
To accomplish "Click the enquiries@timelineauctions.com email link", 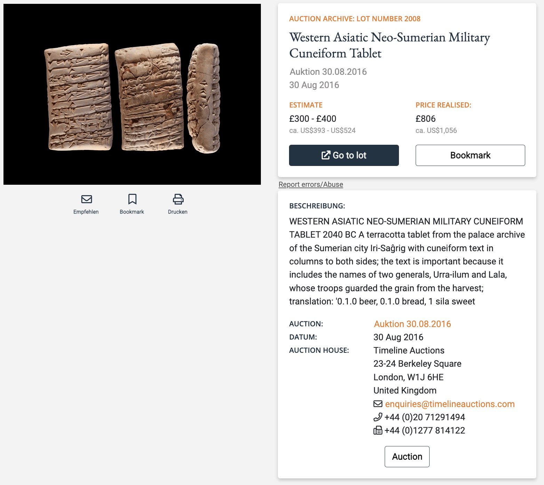I will point(449,404).
